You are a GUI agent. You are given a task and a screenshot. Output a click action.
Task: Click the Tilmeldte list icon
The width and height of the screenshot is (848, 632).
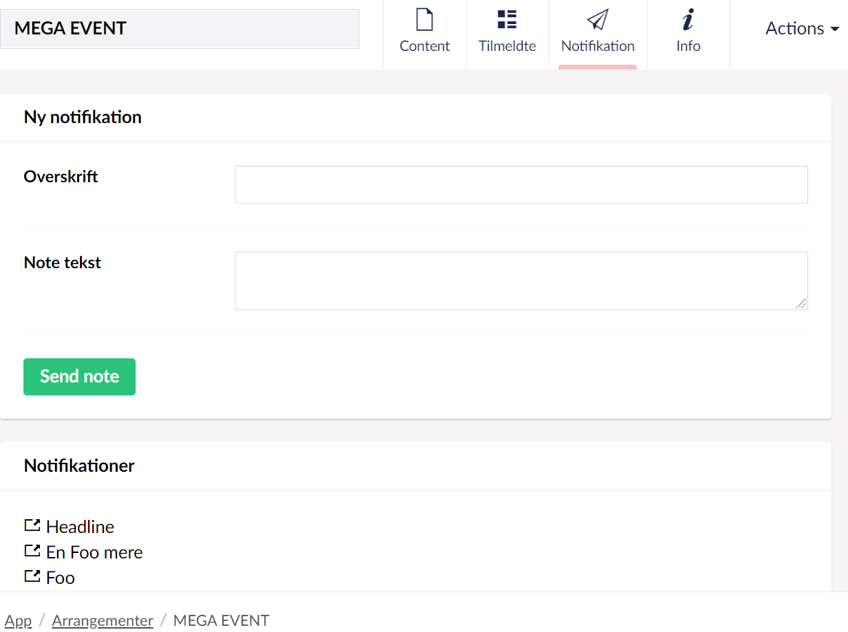(507, 20)
